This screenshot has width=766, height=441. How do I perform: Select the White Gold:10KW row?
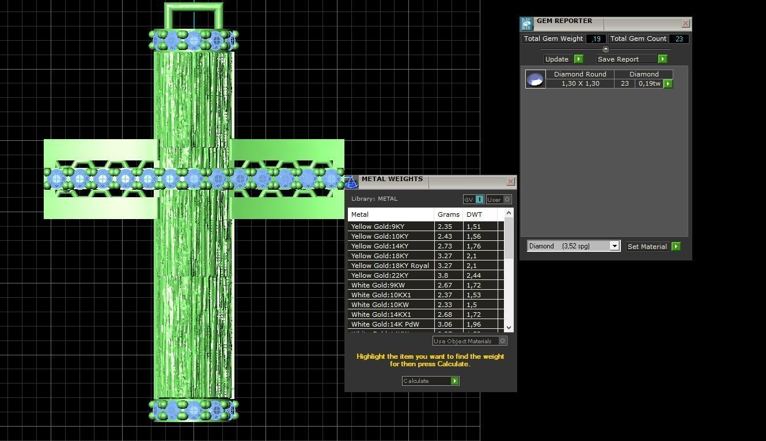(426, 305)
